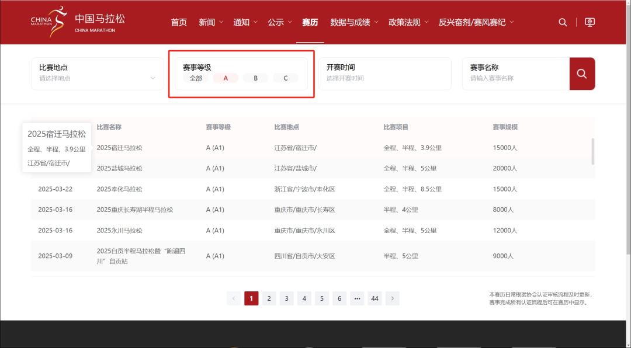The image size is (631, 348).
Task: Open the 2025盐城马拉松 row
Action: click(x=313, y=168)
